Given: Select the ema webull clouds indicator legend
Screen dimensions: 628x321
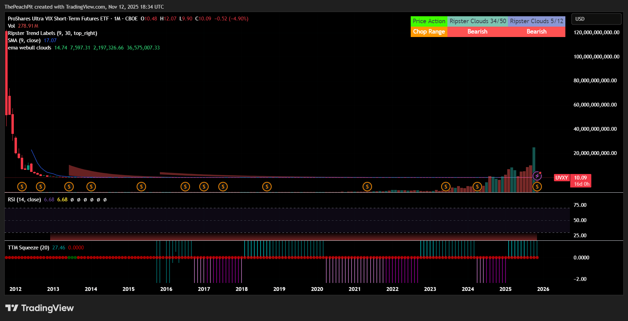Looking at the screenshot, I should 29,48.
